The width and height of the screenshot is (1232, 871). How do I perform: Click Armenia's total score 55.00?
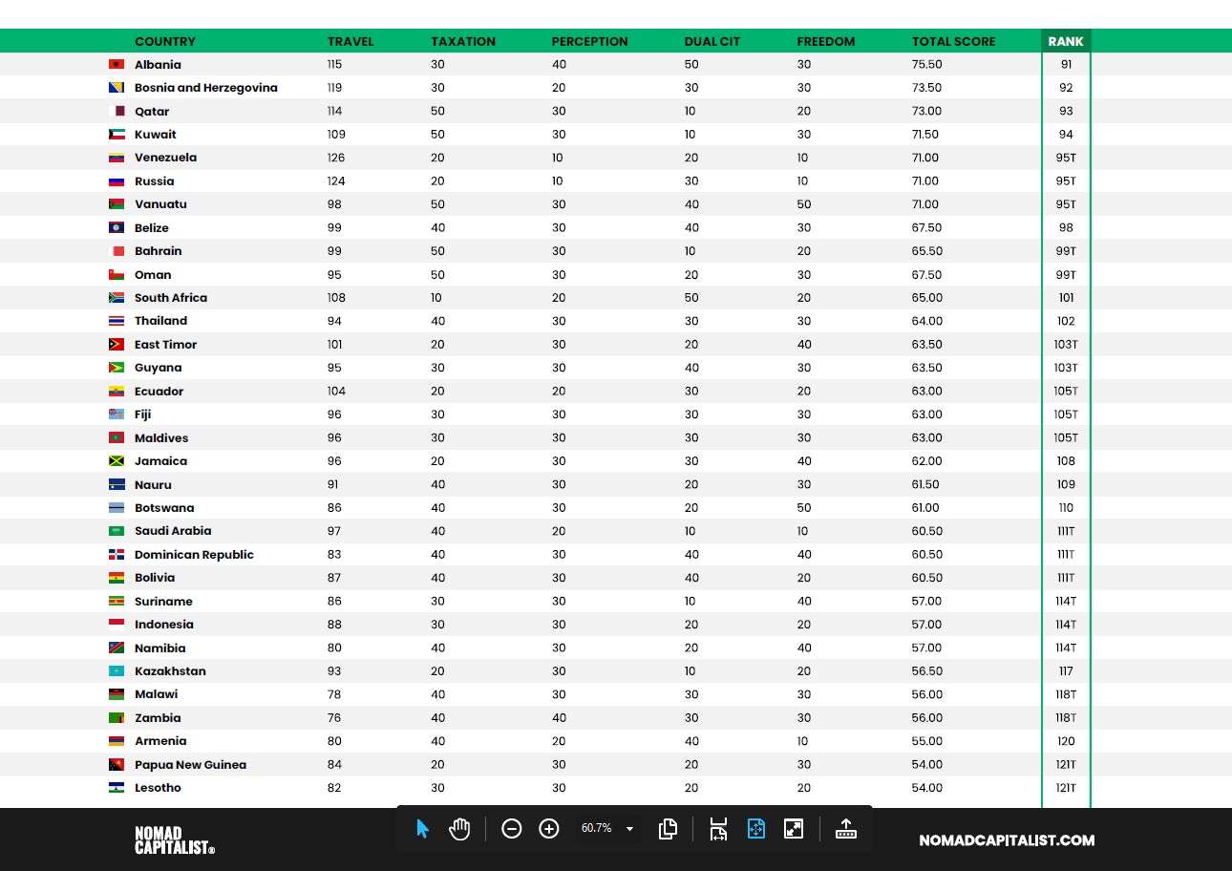coord(927,741)
